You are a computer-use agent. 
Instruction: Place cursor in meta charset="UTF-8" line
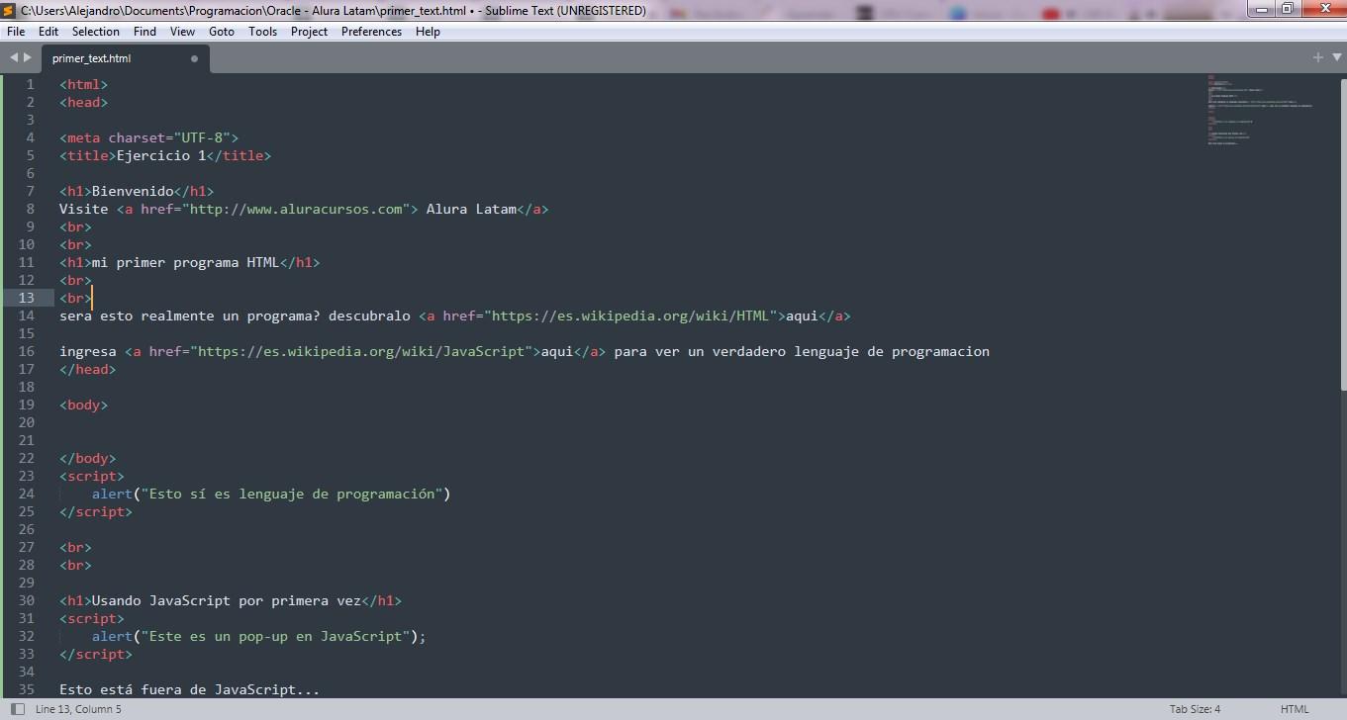coord(148,137)
